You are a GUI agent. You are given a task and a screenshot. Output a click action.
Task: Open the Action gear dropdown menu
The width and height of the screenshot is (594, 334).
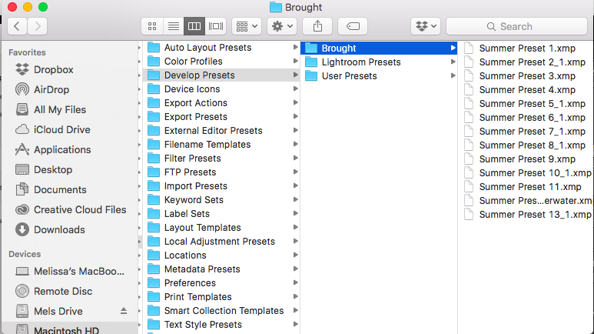[x=281, y=26]
